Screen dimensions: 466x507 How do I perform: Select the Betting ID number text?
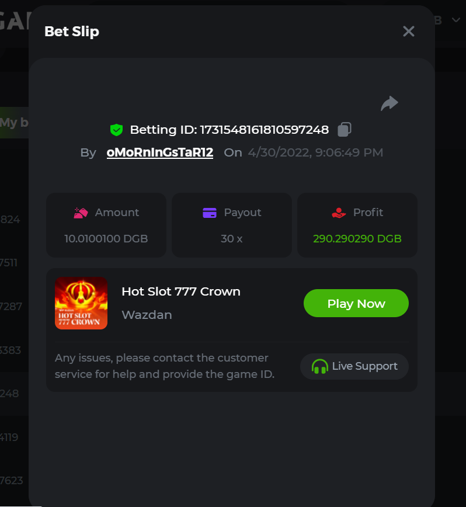[265, 130]
